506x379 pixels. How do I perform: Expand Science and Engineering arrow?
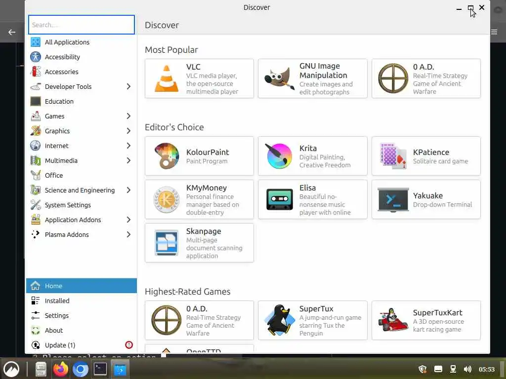click(128, 190)
